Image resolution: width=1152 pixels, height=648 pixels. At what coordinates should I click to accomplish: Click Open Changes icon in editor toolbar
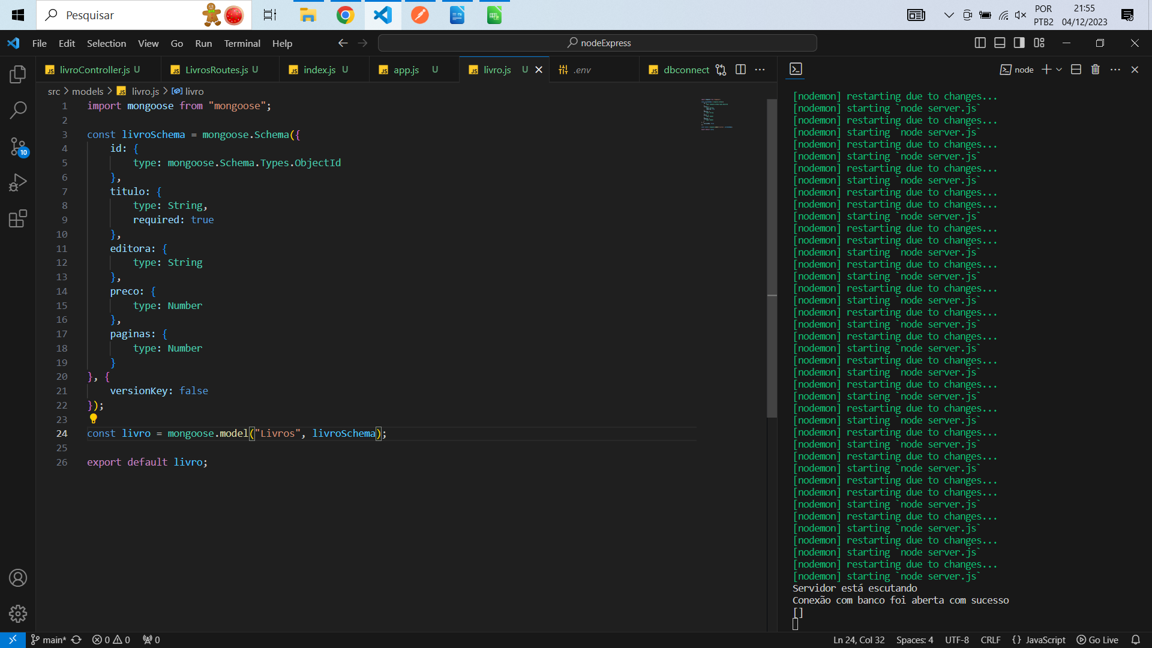click(x=721, y=70)
